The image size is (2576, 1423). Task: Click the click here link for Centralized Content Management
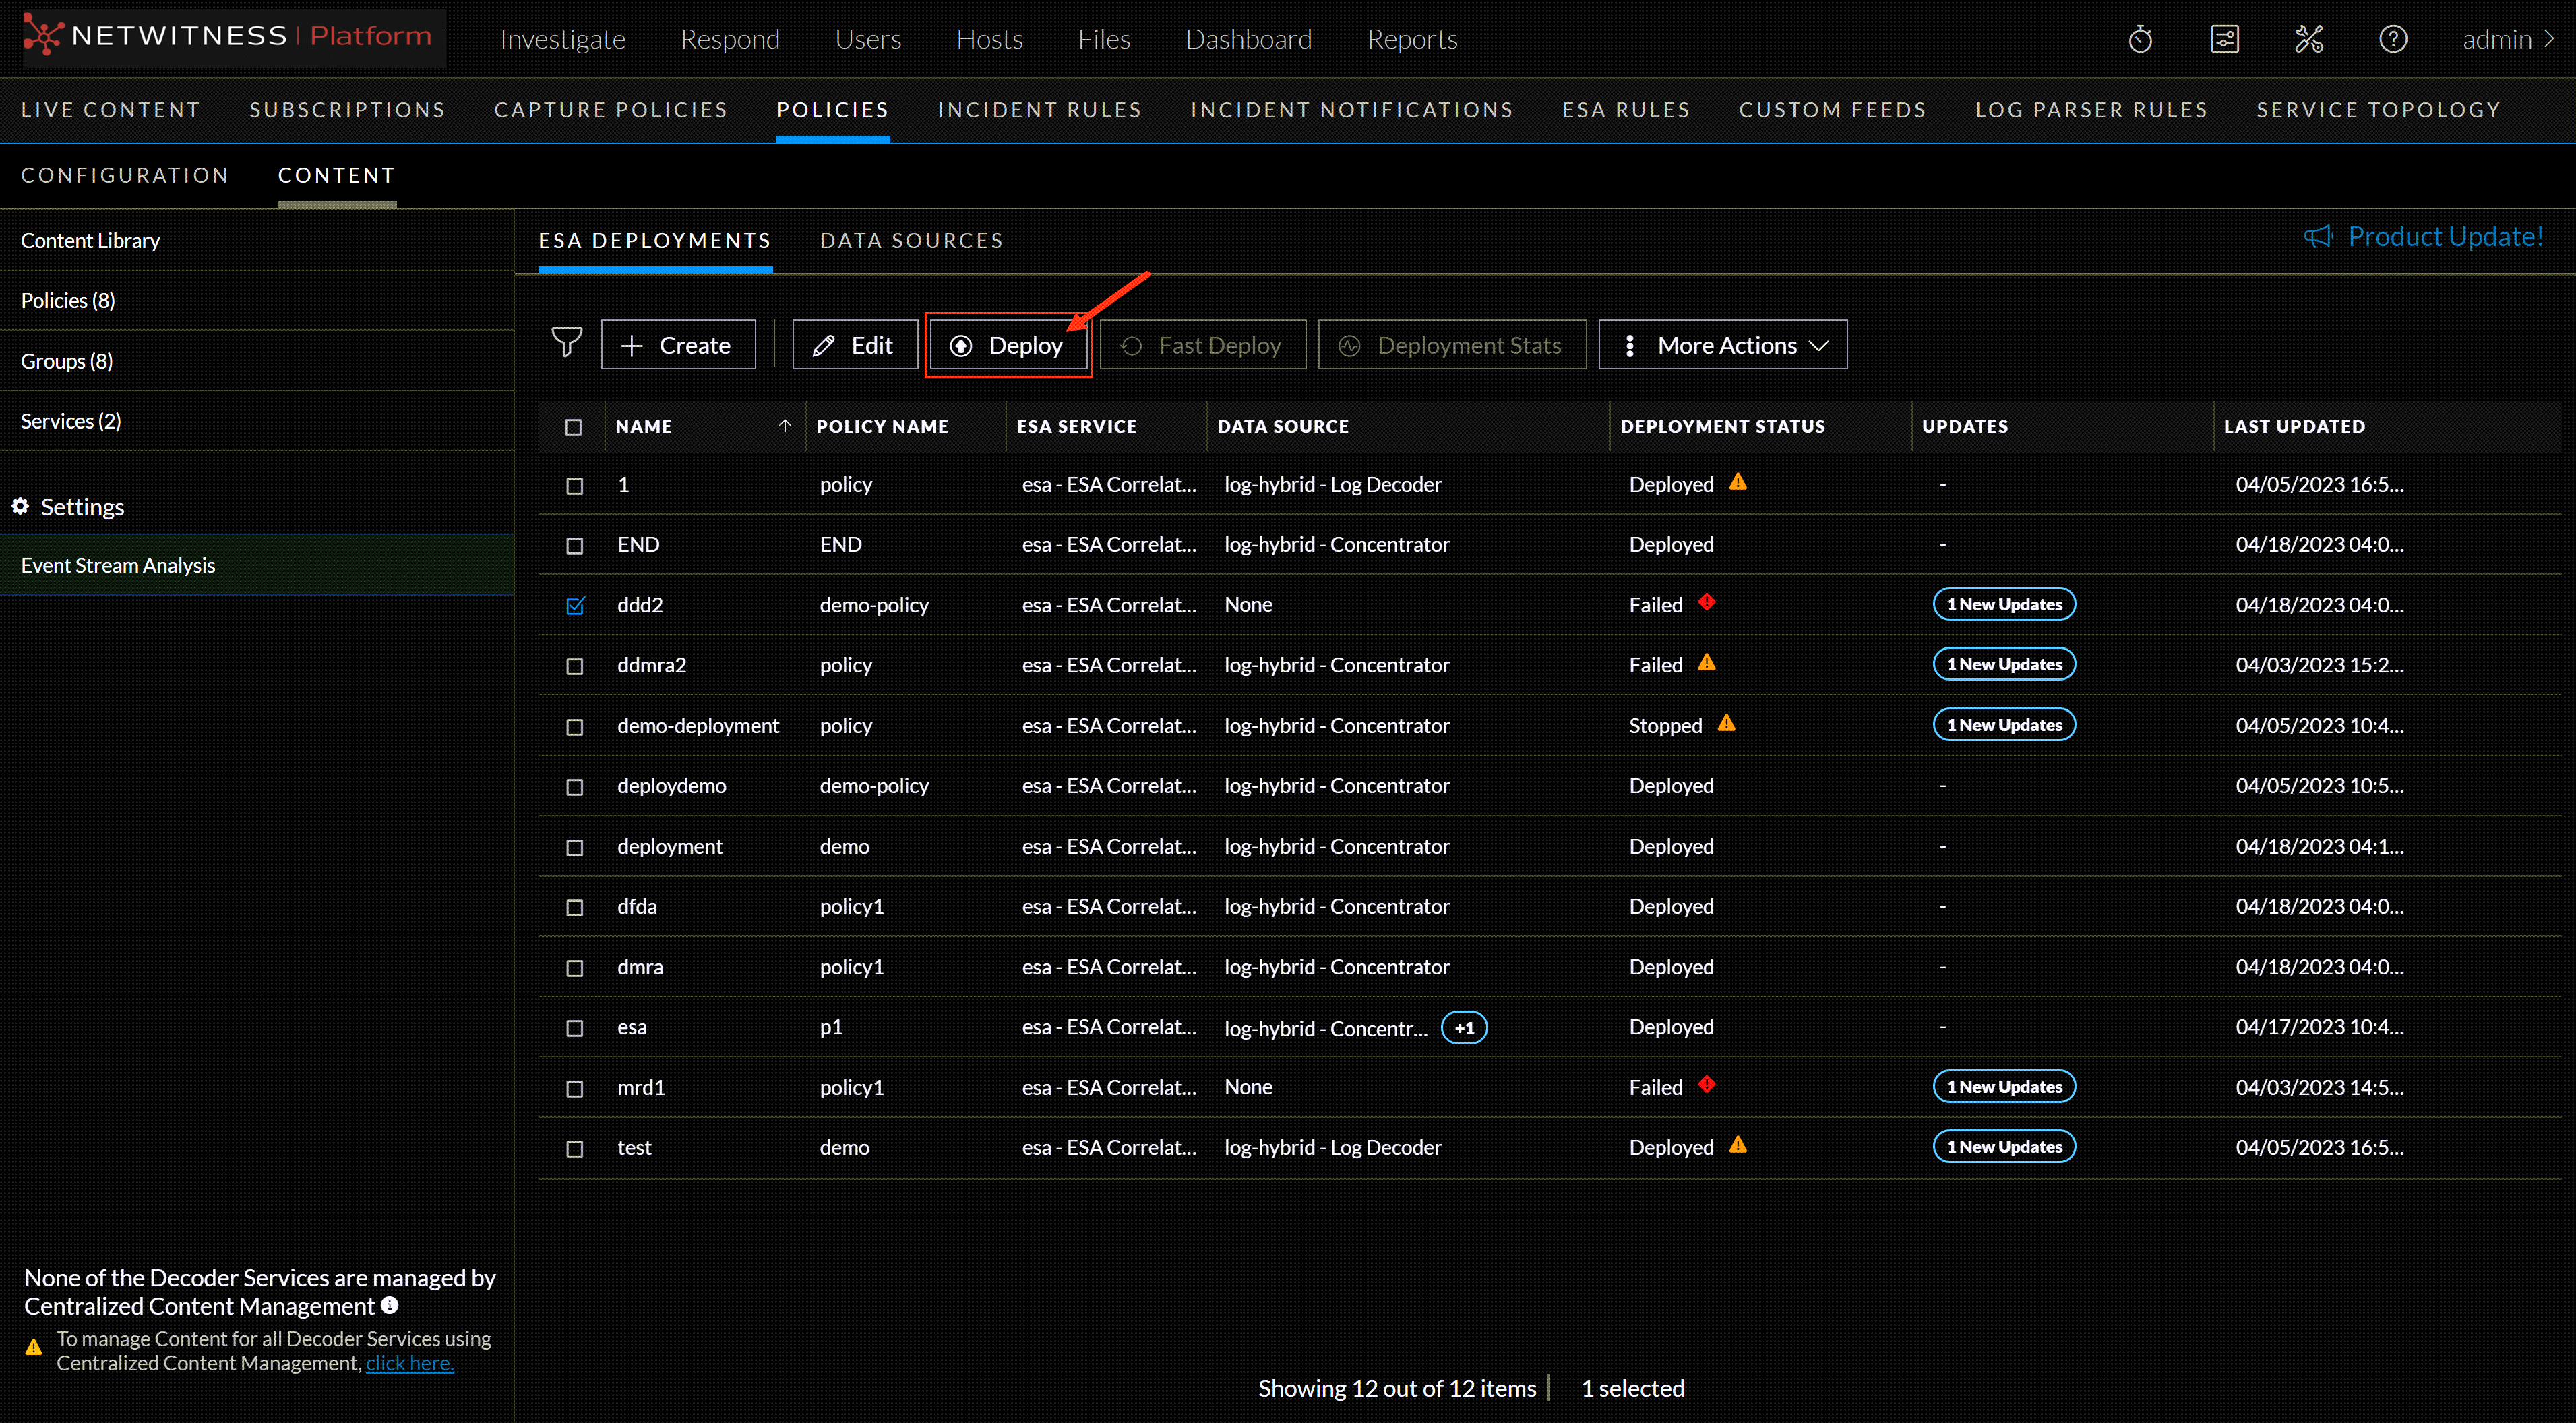pos(409,1362)
